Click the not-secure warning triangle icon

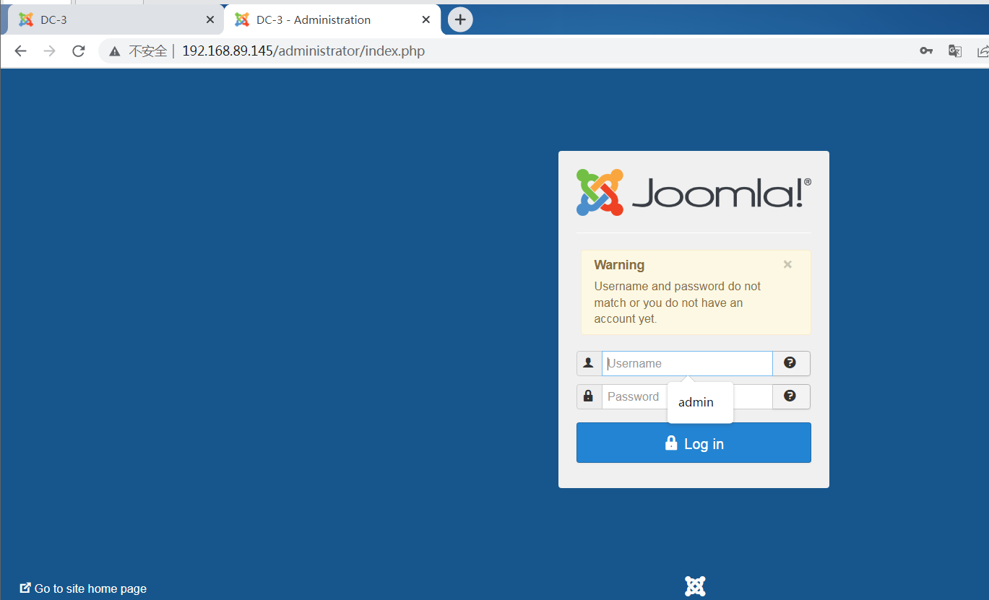(x=114, y=51)
